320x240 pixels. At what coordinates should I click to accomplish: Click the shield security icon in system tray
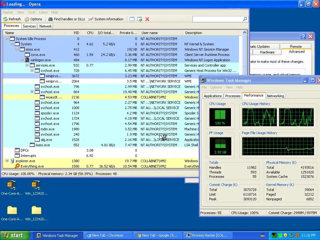click(x=285, y=235)
